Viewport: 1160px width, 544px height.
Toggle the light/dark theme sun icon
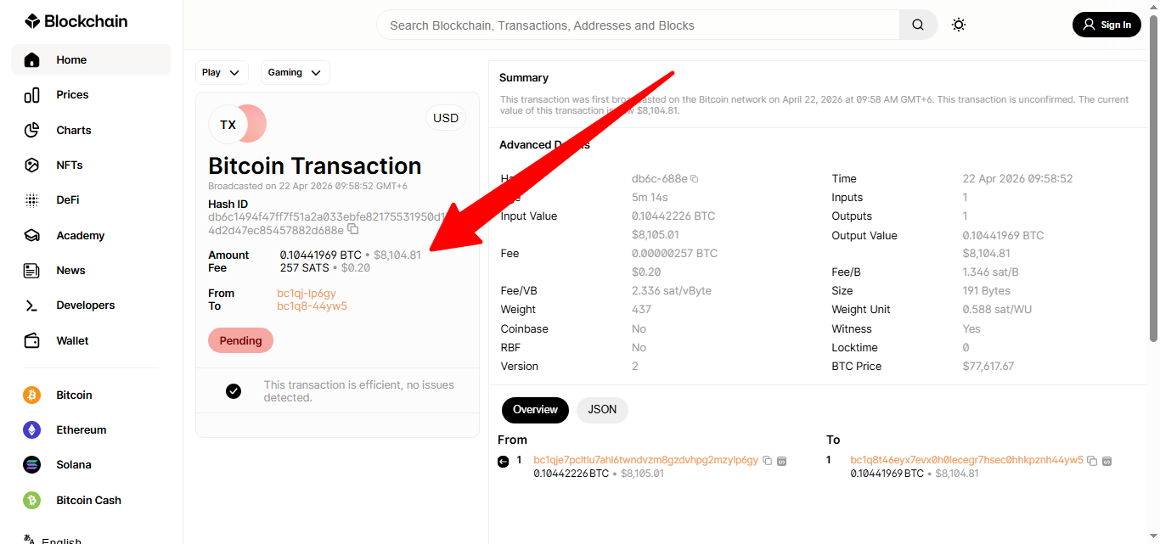[x=959, y=25]
